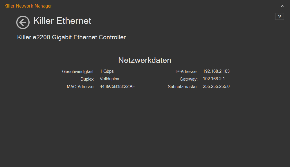Screen dimensions: 290x167
Task: Click the Geschwindigkeit label
Action: click(78, 72)
